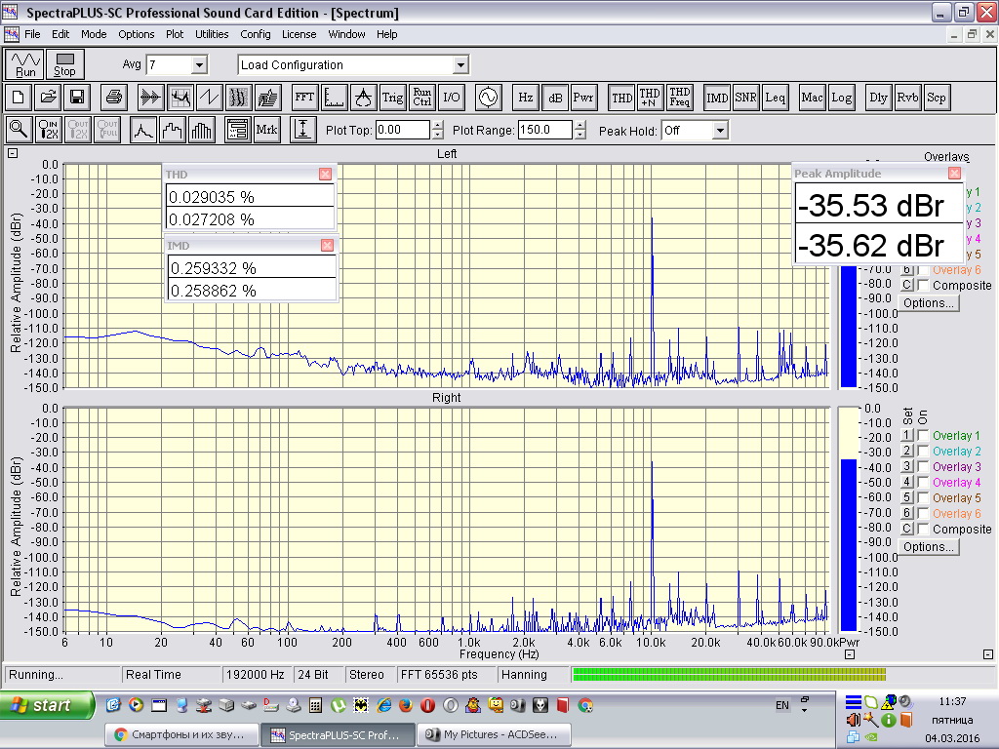Open the Peak Hold dropdown

[720, 130]
